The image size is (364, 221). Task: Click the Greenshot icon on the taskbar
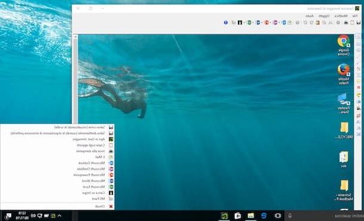tap(224, 216)
